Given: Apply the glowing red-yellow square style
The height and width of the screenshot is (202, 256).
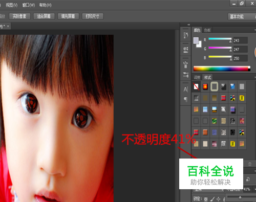Looking at the screenshot, I should pos(205,86).
